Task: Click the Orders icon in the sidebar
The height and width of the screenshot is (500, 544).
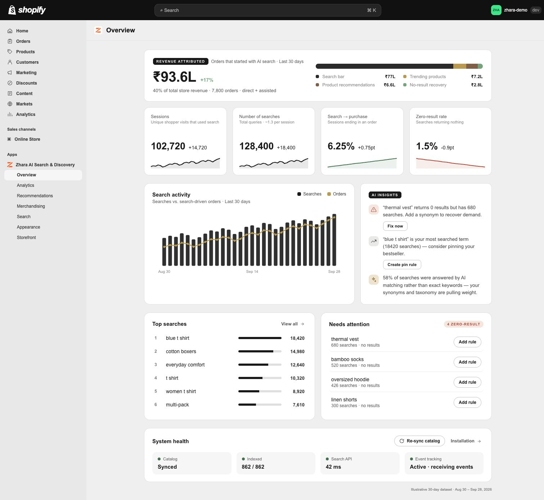Action: point(10,41)
